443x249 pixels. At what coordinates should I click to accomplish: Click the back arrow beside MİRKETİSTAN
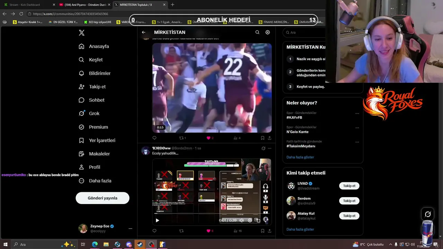[x=144, y=32]
